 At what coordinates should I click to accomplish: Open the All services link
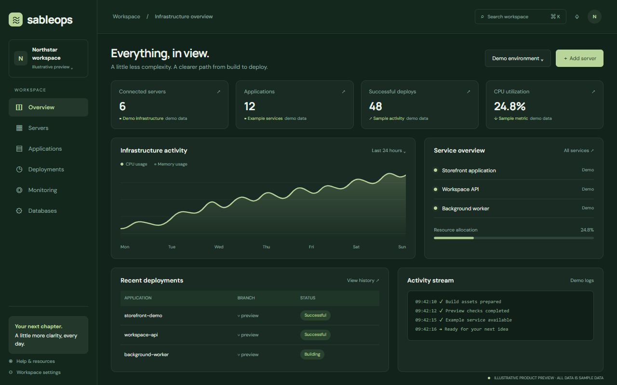[579, 151]
